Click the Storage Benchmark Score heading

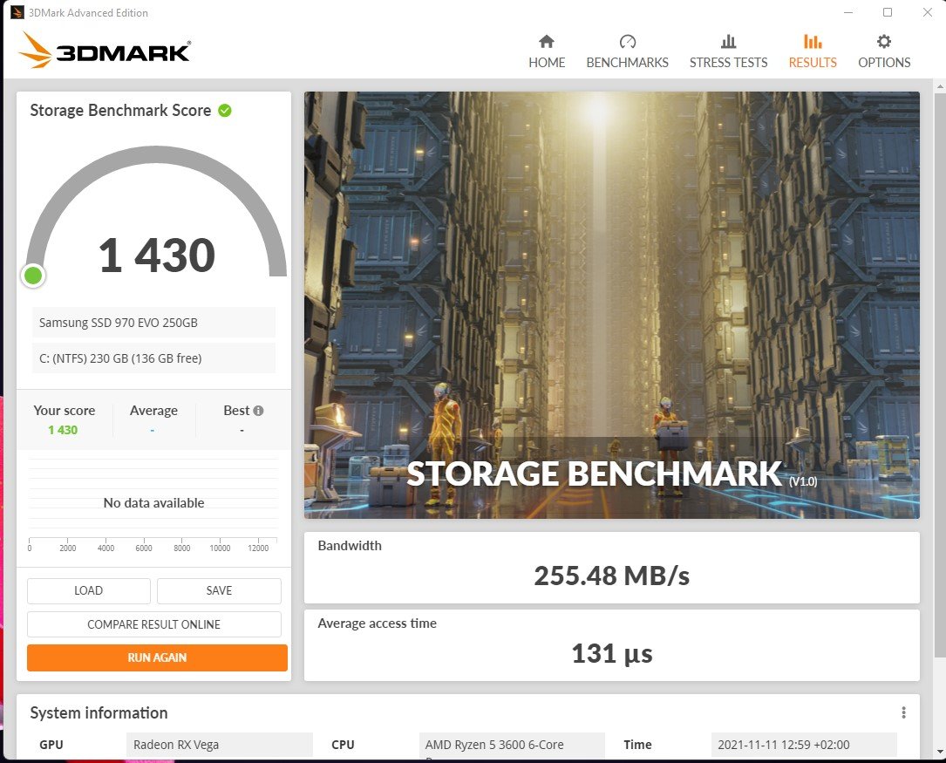(120, 111)
